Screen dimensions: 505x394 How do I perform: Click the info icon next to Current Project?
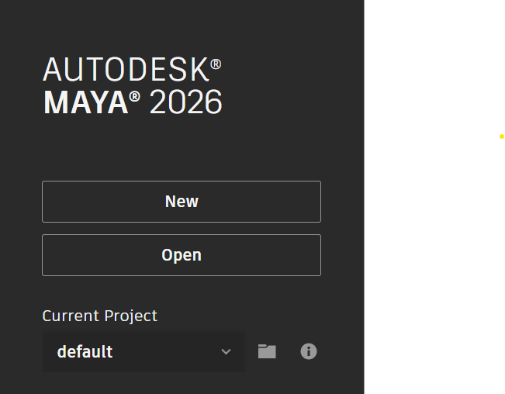[309, 351]
